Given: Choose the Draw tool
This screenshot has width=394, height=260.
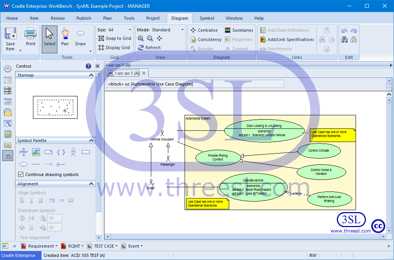Looking at the screenshot, I should pos(80,38).
